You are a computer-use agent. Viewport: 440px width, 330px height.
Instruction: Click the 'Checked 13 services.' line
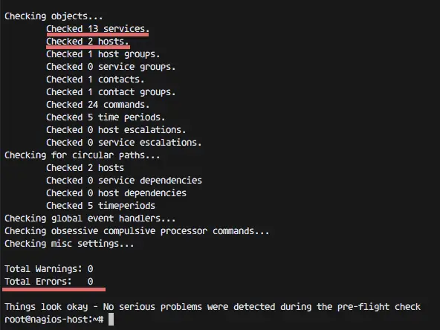coord(97,29)
